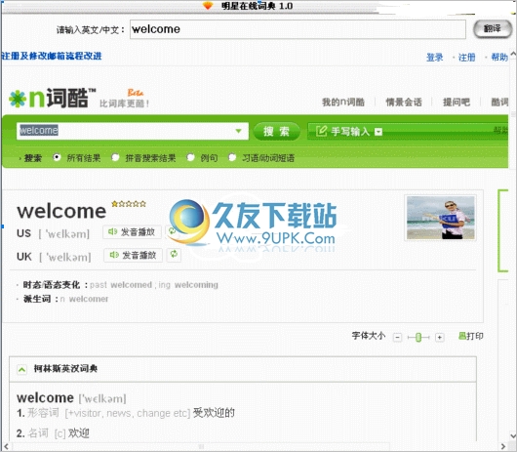Click the 明星在线词典 title bar icon

coord(208,5)
